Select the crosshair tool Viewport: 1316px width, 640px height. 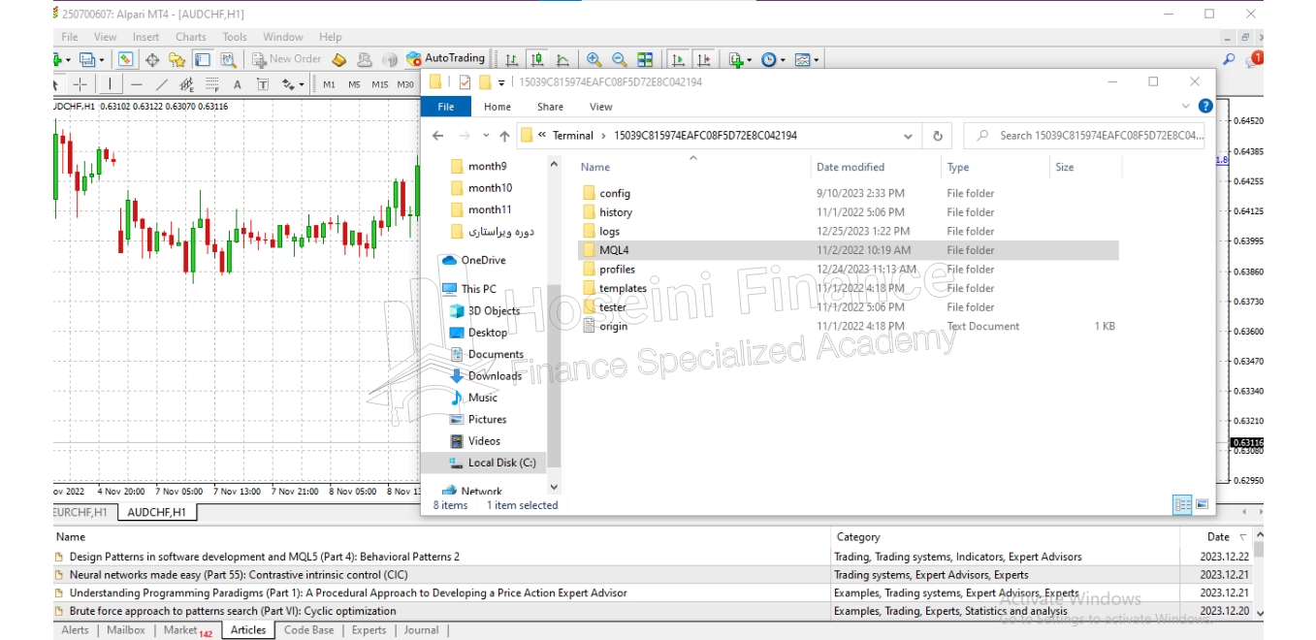80,84
